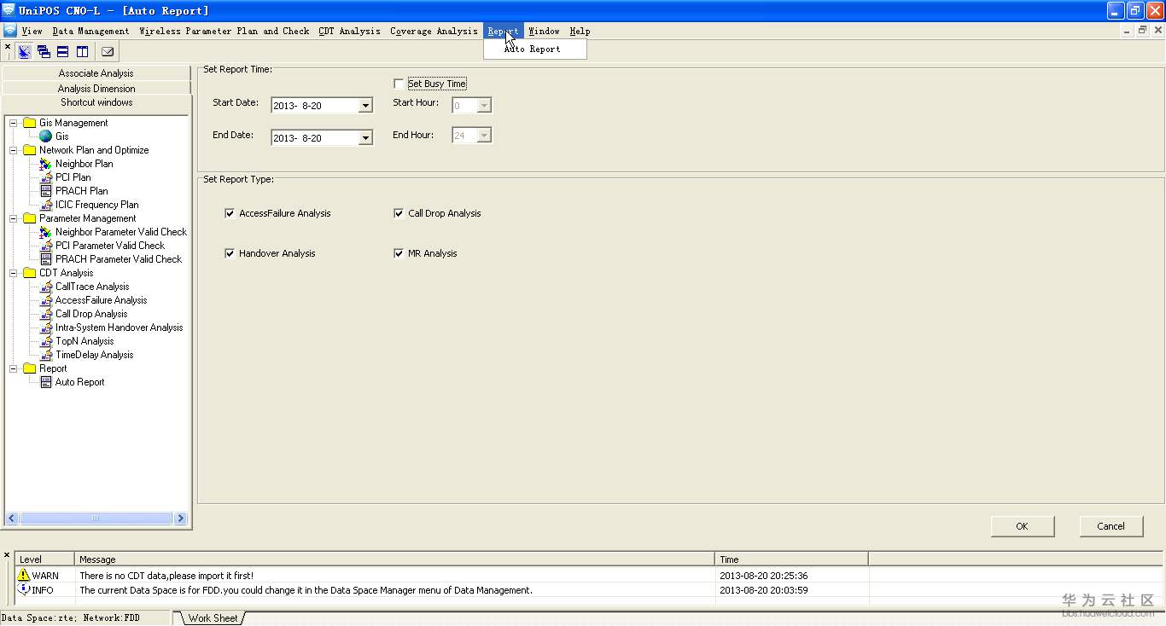Click the OK button
Image resolution: width=1166 pixels, height=626 pixels.
coord(1023,526)
